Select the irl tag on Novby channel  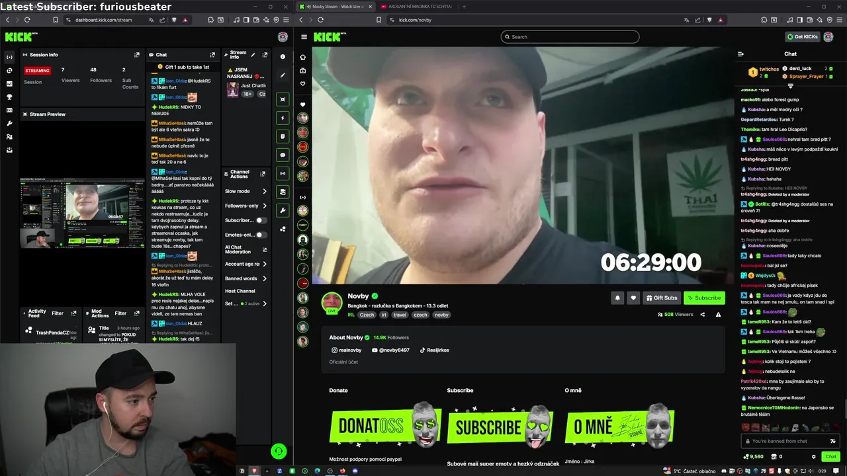383,315
